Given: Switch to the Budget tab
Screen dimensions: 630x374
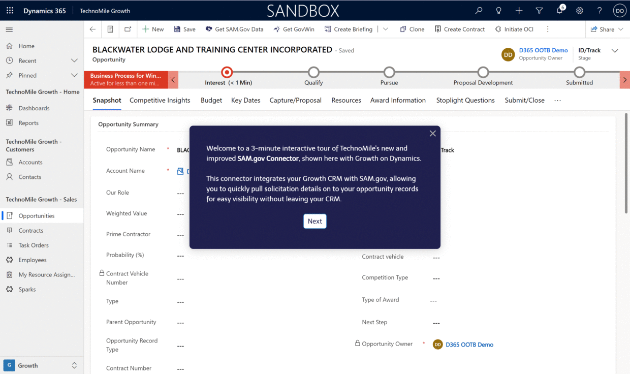Looking at the screenshot, I should 211,100.
